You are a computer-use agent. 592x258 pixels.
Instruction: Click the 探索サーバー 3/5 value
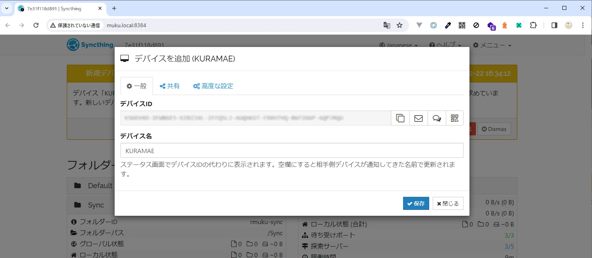coord(509,246)
